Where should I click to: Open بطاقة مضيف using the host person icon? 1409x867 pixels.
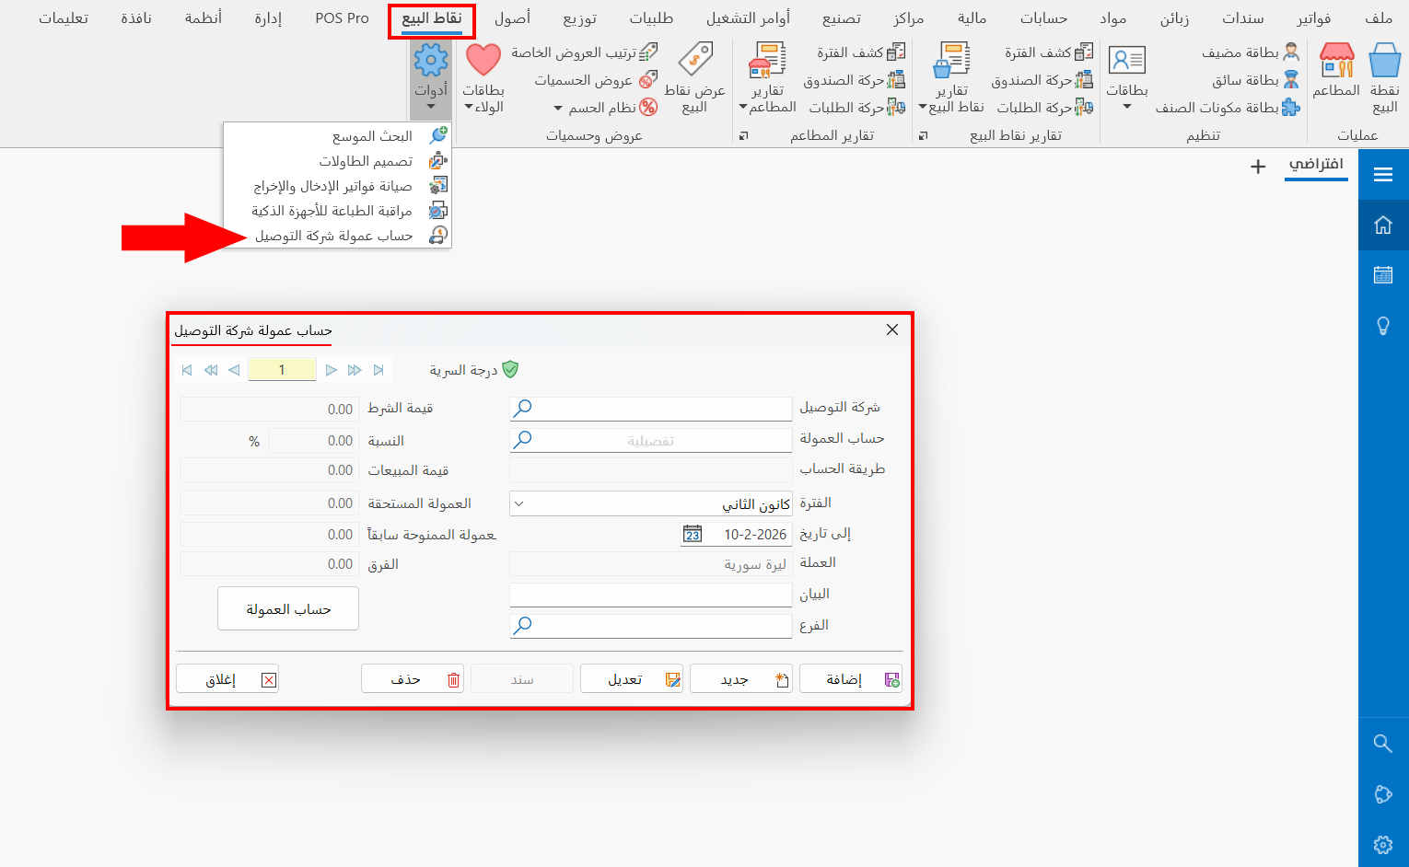click(1289, 52)
